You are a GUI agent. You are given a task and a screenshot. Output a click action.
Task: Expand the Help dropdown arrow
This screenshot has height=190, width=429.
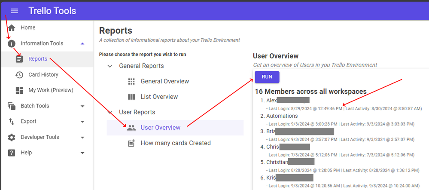point(82,153)
